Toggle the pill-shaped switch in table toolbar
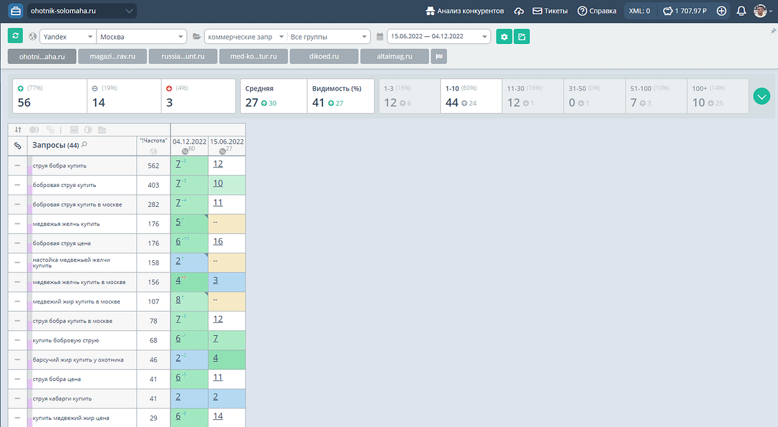This screenshot has height=427, width=778. (34, 130)
